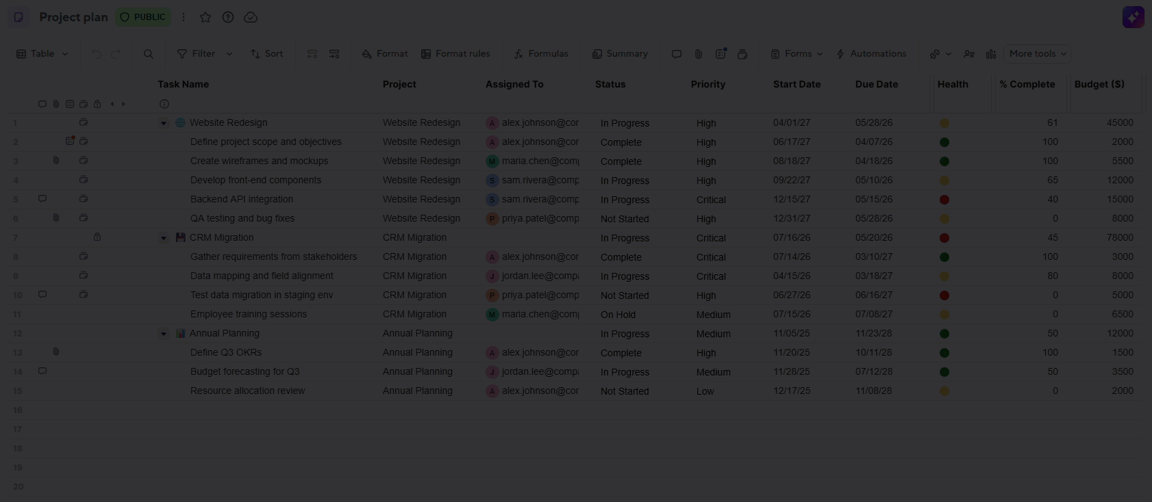Image resolution: width=1152 pixels, height=502 pixels.
Task: Open comment on Budget forecasting for Q3 row
Action: click(x=42, y=371)
